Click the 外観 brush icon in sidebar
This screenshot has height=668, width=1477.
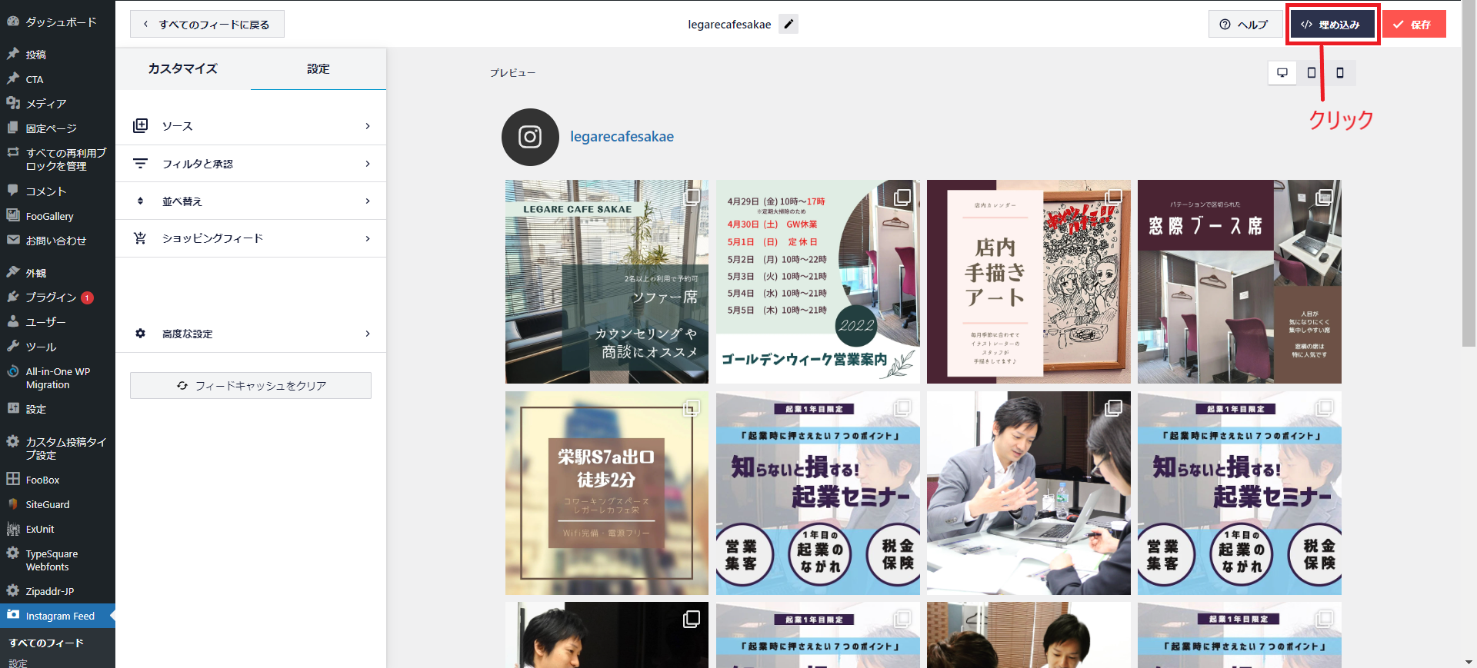pyautogui.click(x=13, y=272)
